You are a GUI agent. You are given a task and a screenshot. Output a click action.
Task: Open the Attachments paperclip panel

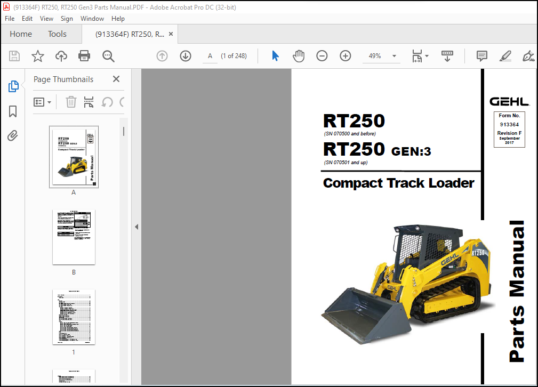pos(13,136)
